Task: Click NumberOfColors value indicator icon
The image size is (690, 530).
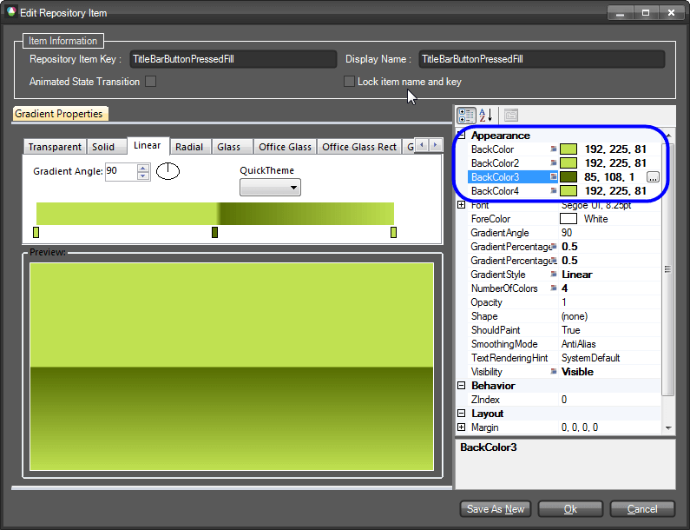Action: tap(553, 288)
